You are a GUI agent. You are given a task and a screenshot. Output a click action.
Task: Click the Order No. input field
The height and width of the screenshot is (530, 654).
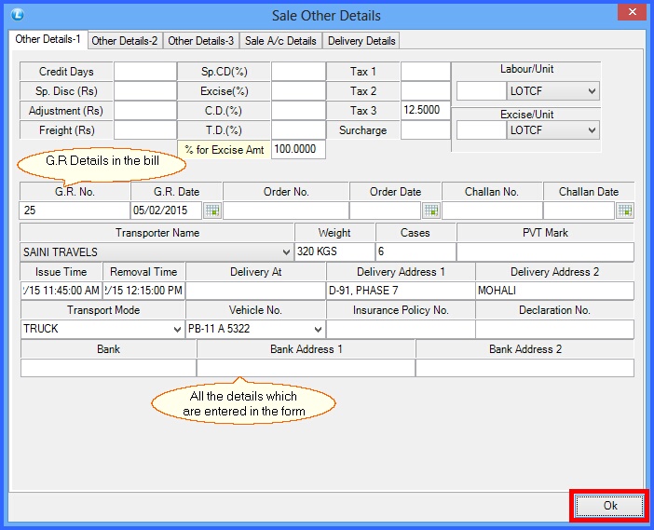click(286, 211)
